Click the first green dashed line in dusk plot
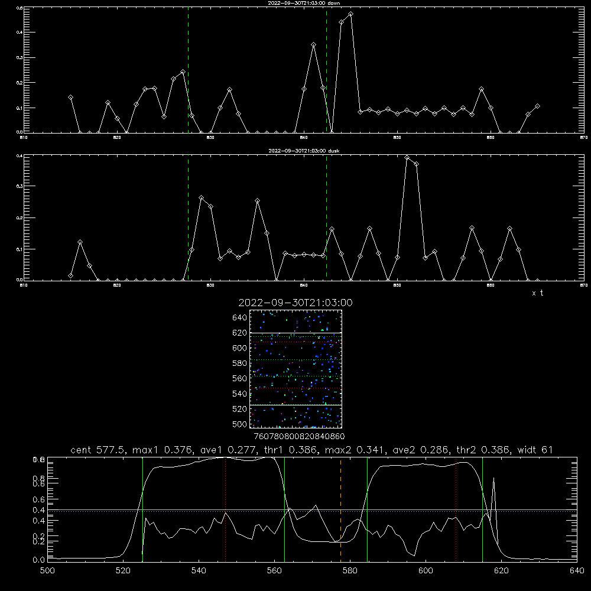The image size is (591, 591). 188,217
